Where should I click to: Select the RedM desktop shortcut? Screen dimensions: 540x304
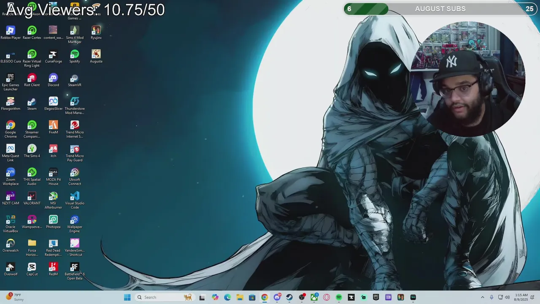53,269
